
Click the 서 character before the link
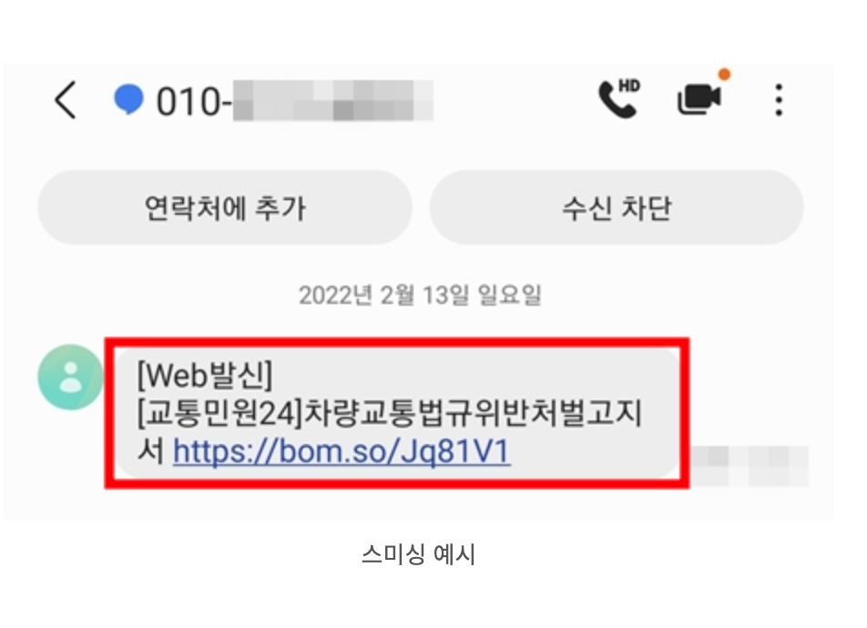point(150,451)
